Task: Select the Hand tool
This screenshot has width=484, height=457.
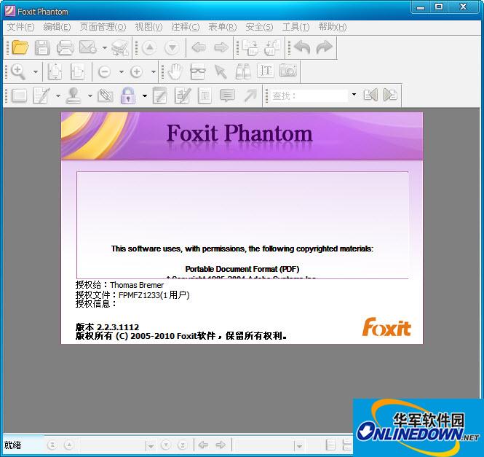Action: tap(175, 71)
